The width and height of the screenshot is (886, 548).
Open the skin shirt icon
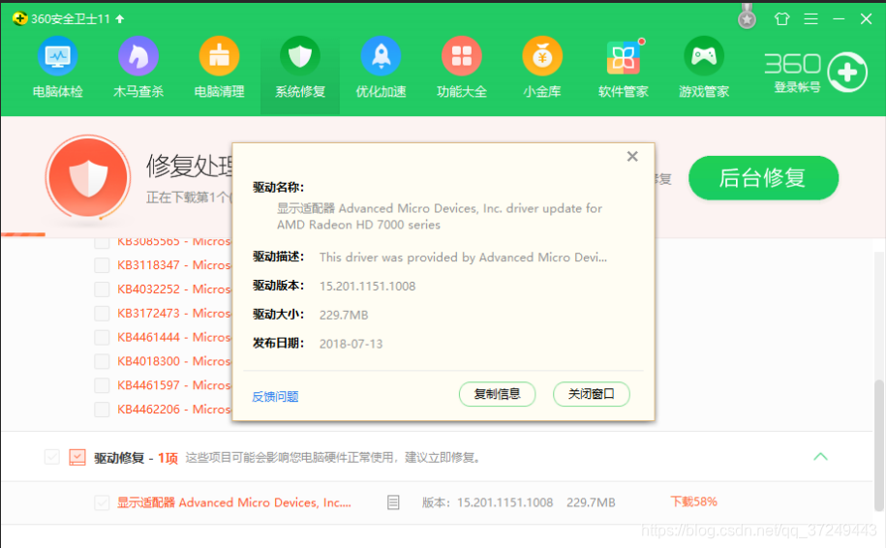click(x=782, y=19)
